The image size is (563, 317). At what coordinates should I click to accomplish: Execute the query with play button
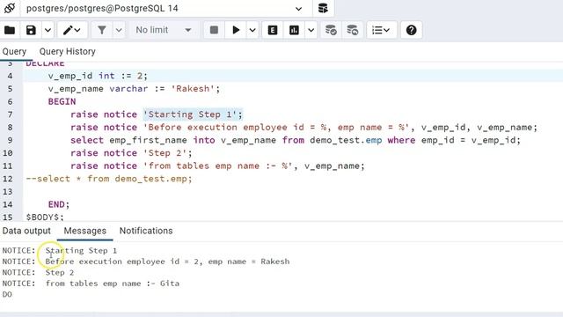click(236, 30)
